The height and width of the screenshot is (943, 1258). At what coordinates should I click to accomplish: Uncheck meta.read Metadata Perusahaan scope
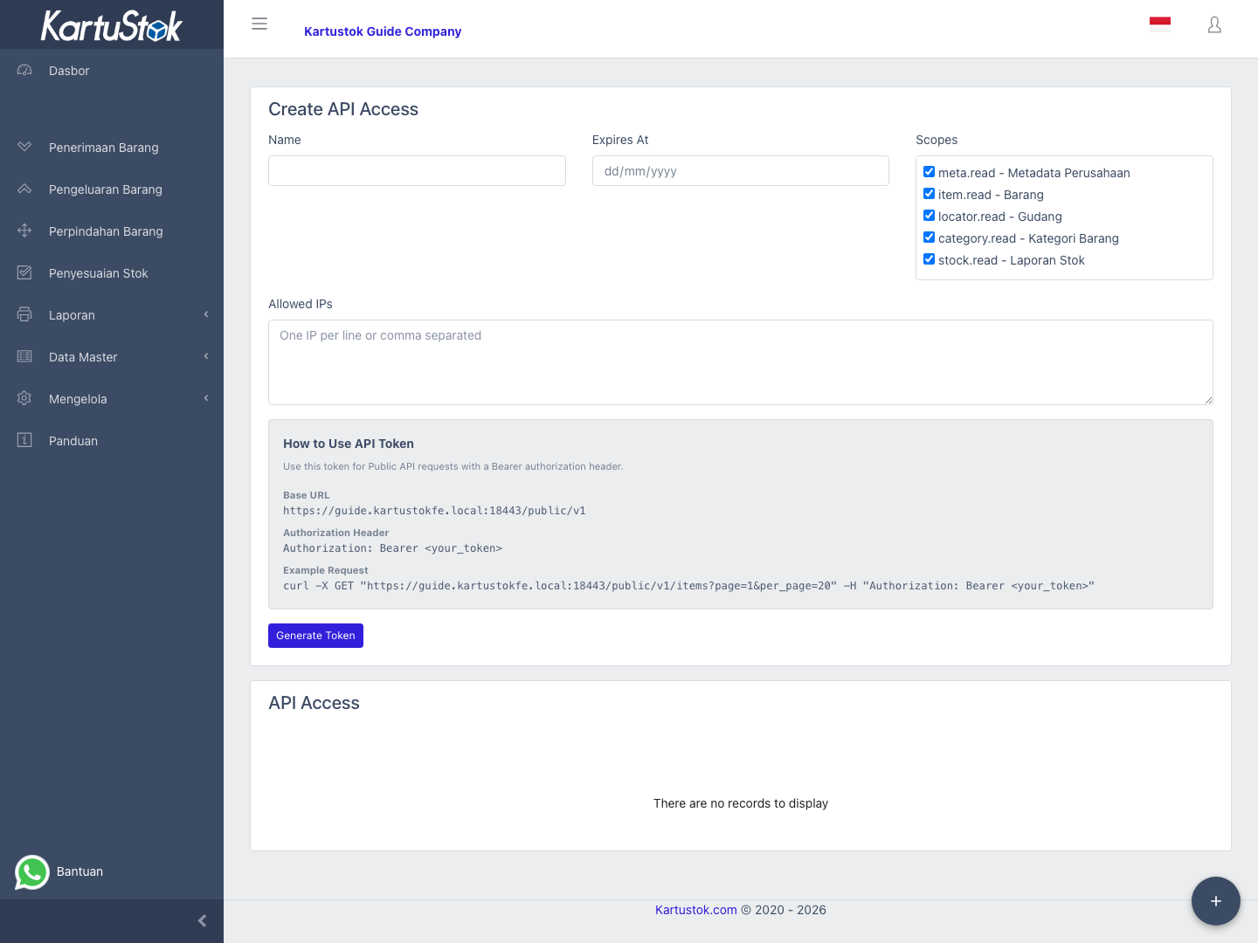click(930, 172)
